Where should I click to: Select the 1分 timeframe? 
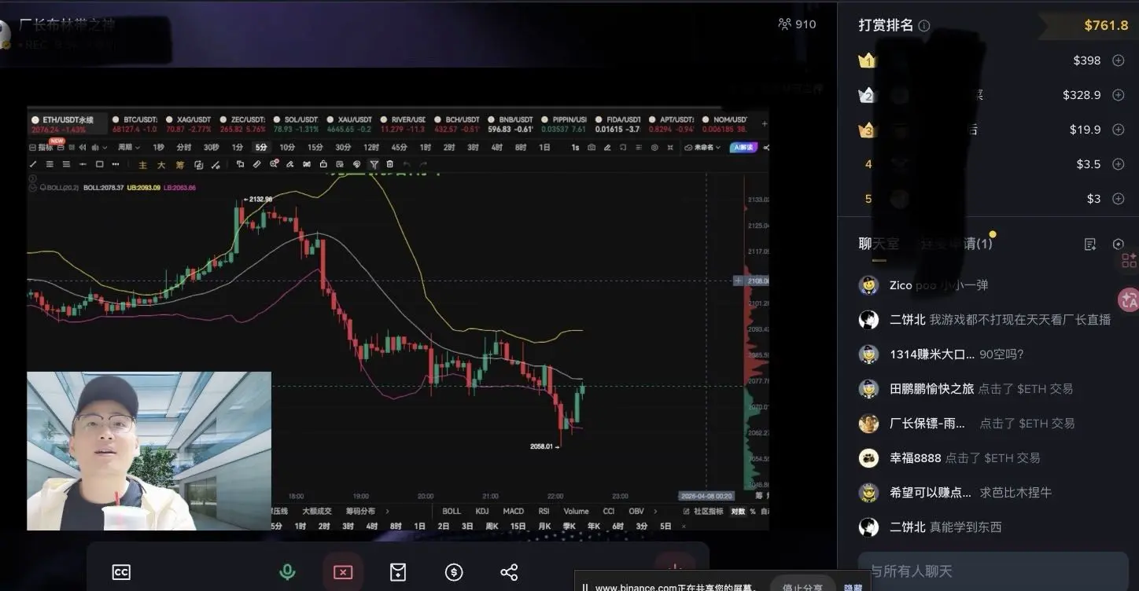(237, 147)
